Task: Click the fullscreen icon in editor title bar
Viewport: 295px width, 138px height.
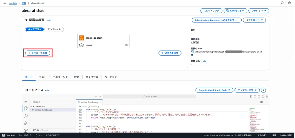Action: coord(267,97)
